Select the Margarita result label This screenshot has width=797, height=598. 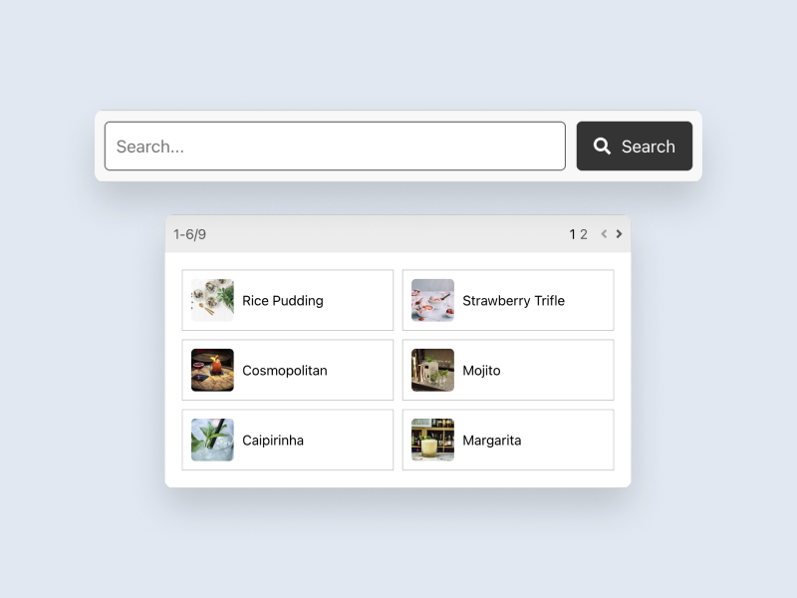point(492,440)
